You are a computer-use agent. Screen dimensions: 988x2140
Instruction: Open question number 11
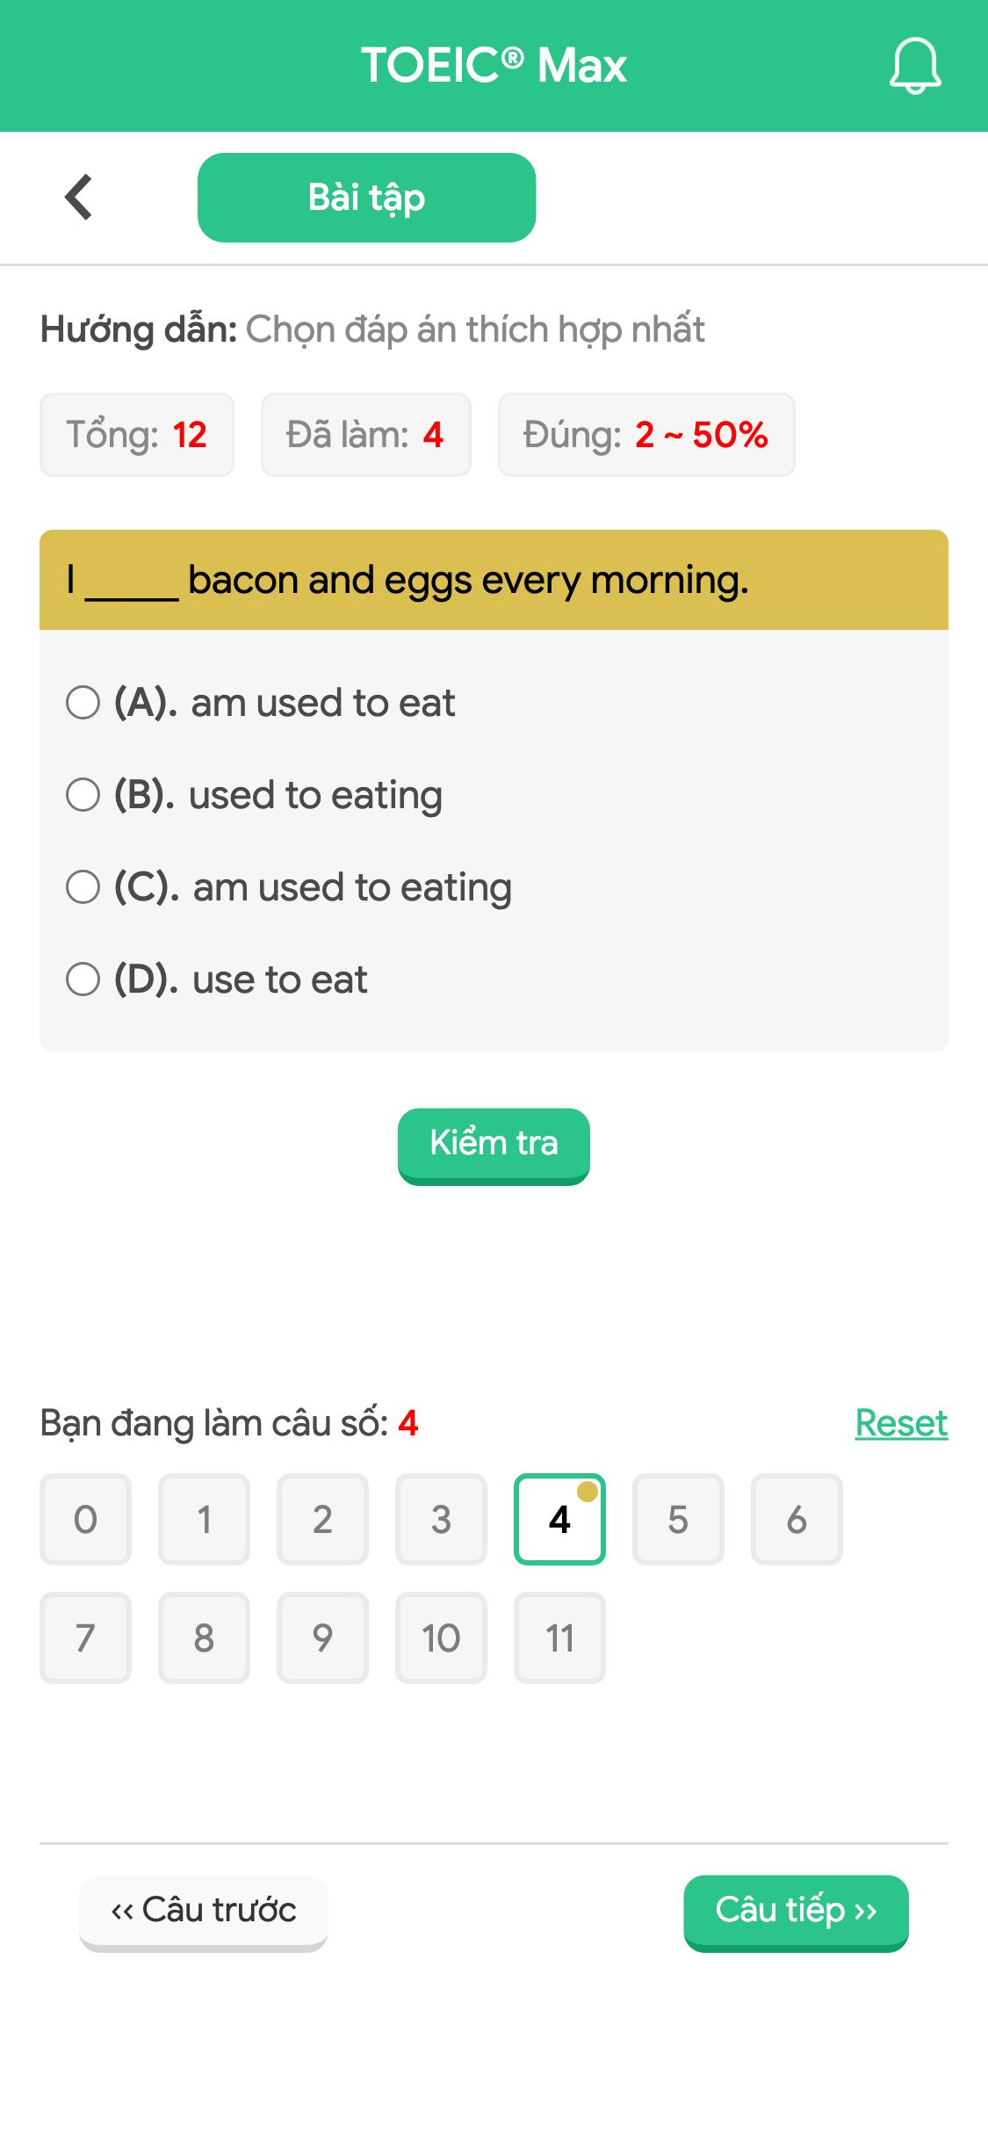click(x=559, y=1638)
